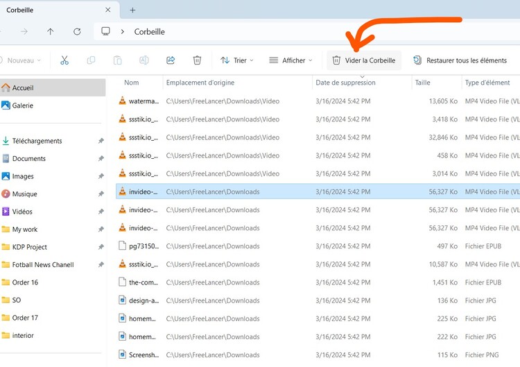Click the pin icon next to Documents
Viewport: 520px width, 367px height.
click(x=101, y=159)
